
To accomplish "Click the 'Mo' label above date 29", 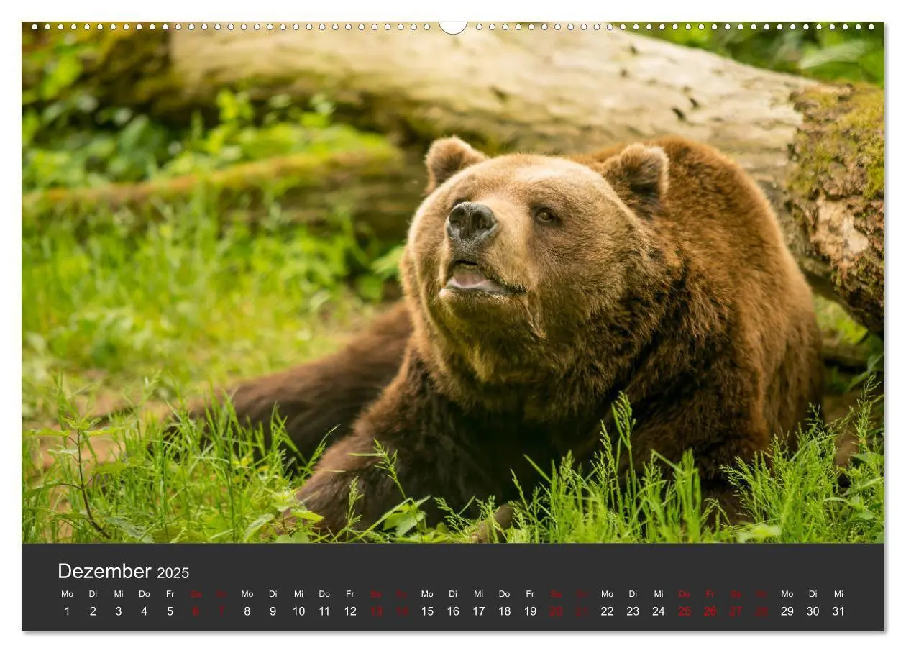I will click(x=787, y=594).
